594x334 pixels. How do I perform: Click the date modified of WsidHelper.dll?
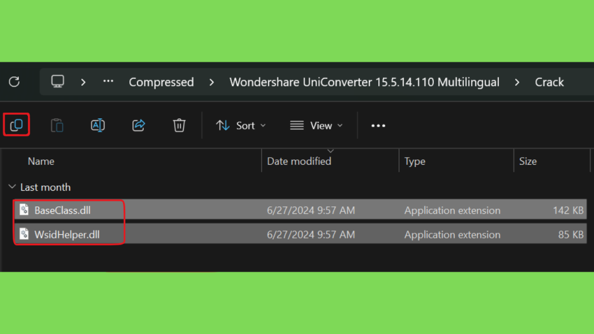[x=311, y=234]
